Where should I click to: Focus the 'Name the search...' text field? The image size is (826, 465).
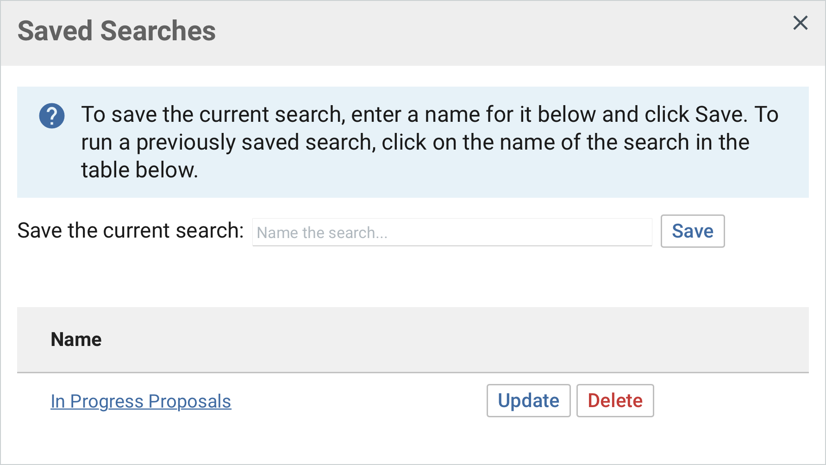tap(452, 232)
